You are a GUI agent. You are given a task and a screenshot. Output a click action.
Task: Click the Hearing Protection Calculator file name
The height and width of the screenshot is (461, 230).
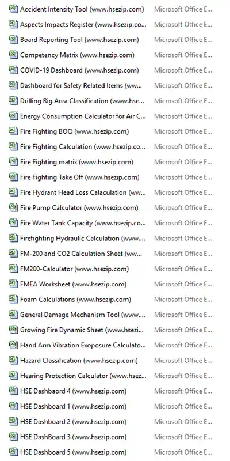pos(83,376)
